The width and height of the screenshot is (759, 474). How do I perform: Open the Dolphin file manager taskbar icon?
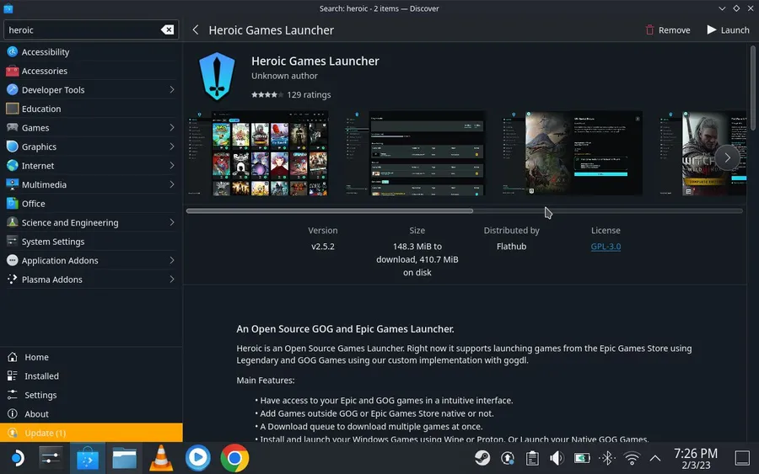point(125,458)
